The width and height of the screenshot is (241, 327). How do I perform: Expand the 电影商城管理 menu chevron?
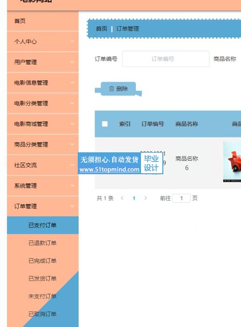click(72, 124)
